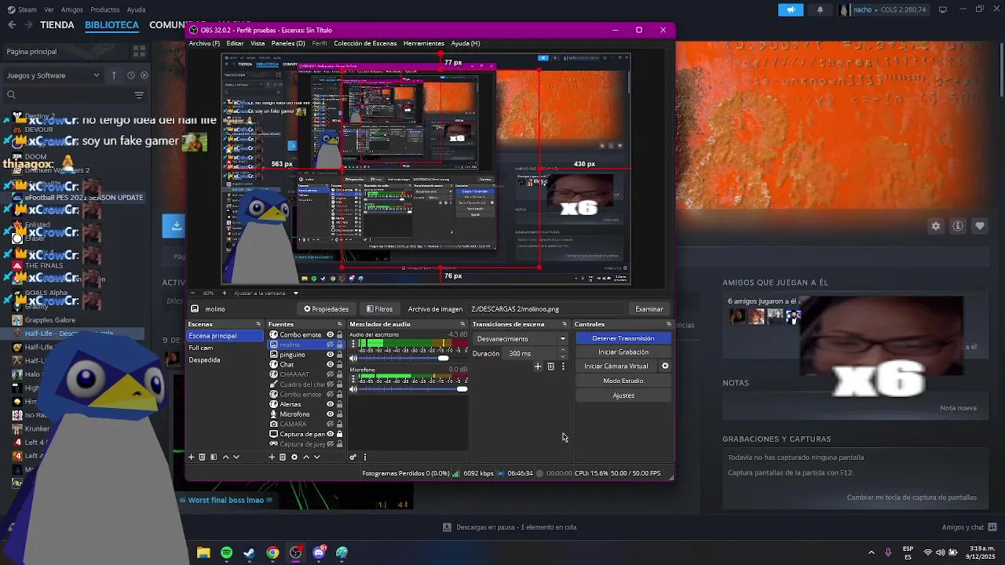The height and width of the screenshot is (565, 1005).
Task: Click Steam favorite heart icon
Action: click(980, 226)
